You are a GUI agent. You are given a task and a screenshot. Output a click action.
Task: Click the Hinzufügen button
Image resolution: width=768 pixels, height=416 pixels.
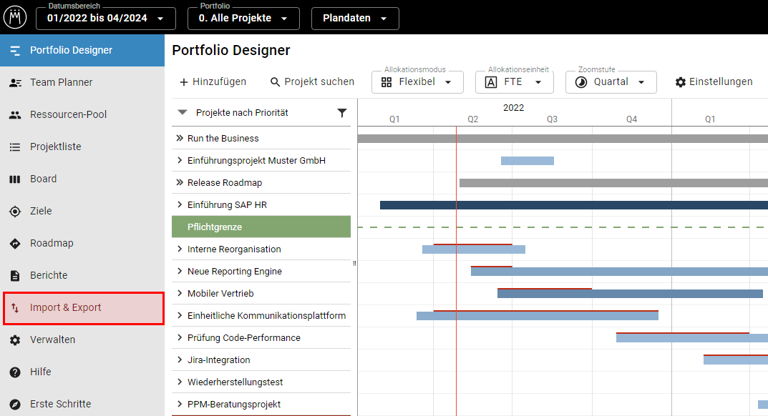(x=213, y=82)
